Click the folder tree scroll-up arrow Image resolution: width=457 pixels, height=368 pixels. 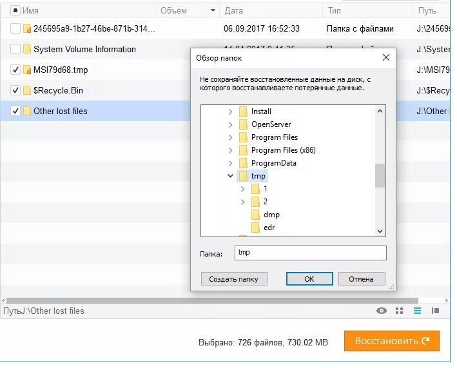coord(380,111)
